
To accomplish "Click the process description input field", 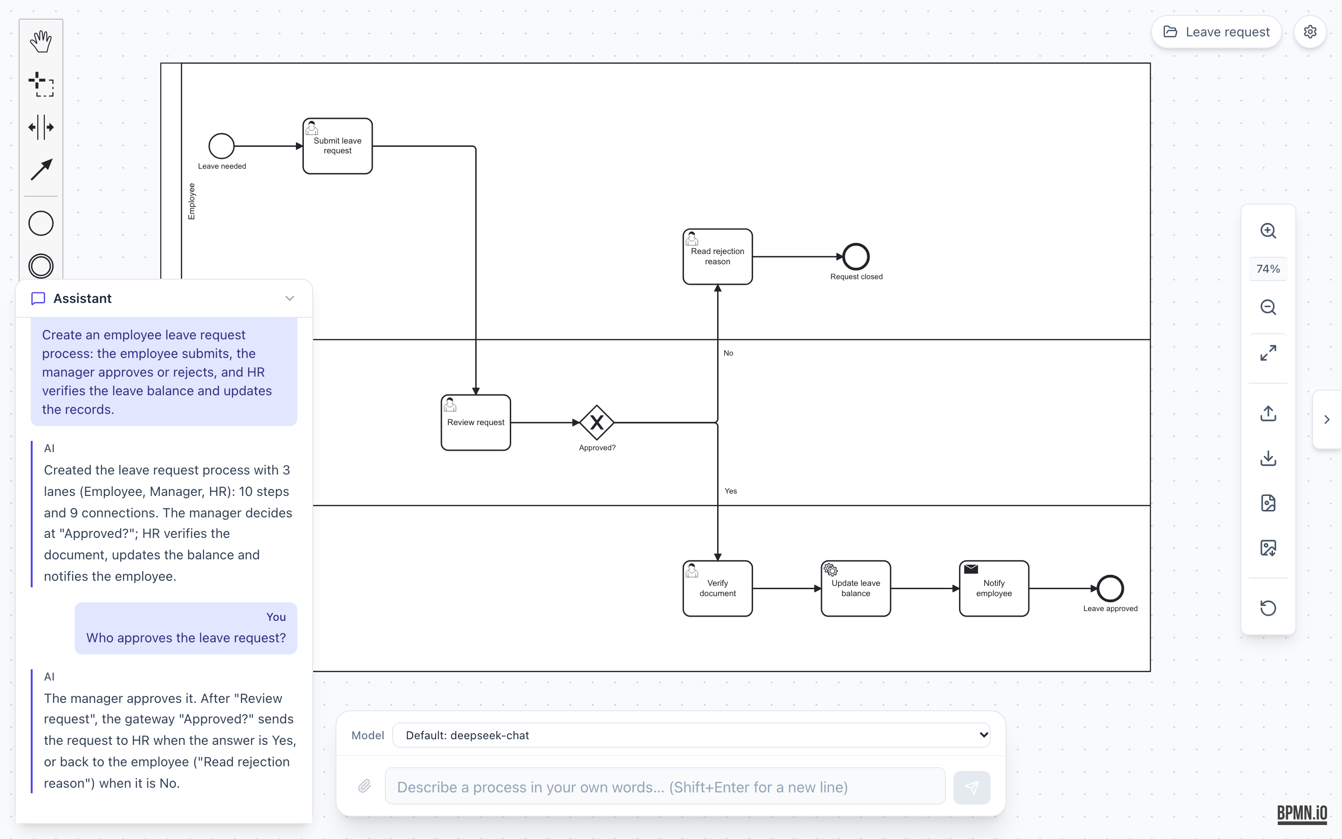I will coord(665,787).
